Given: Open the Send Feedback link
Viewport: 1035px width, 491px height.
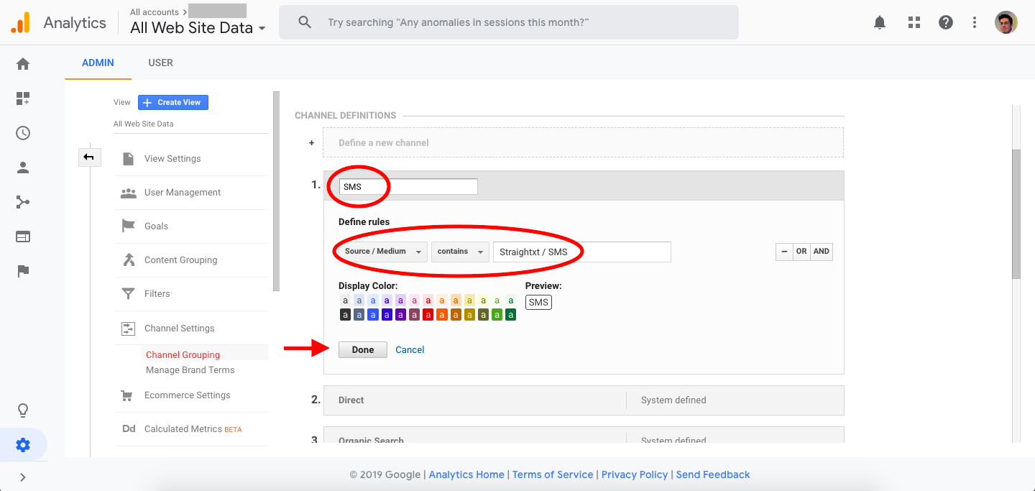Looking at the screenshot, I should click(713, 474).
